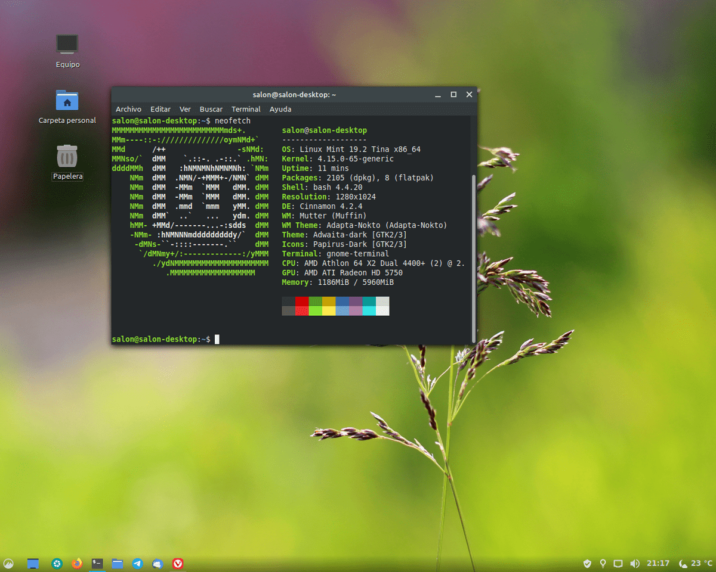This screenshot has height=572, width=716.
Task: Click the 'Terminal: gnome-terminal' line
Action: point(335,254)
